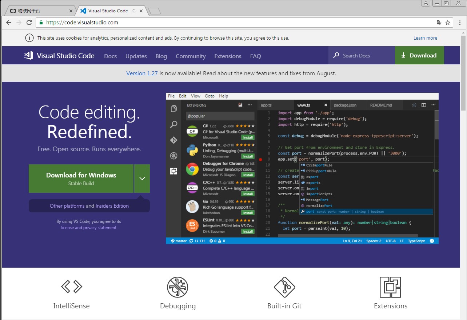Click the cookie notice info icon
467x320 pixels.
[29, 38]
